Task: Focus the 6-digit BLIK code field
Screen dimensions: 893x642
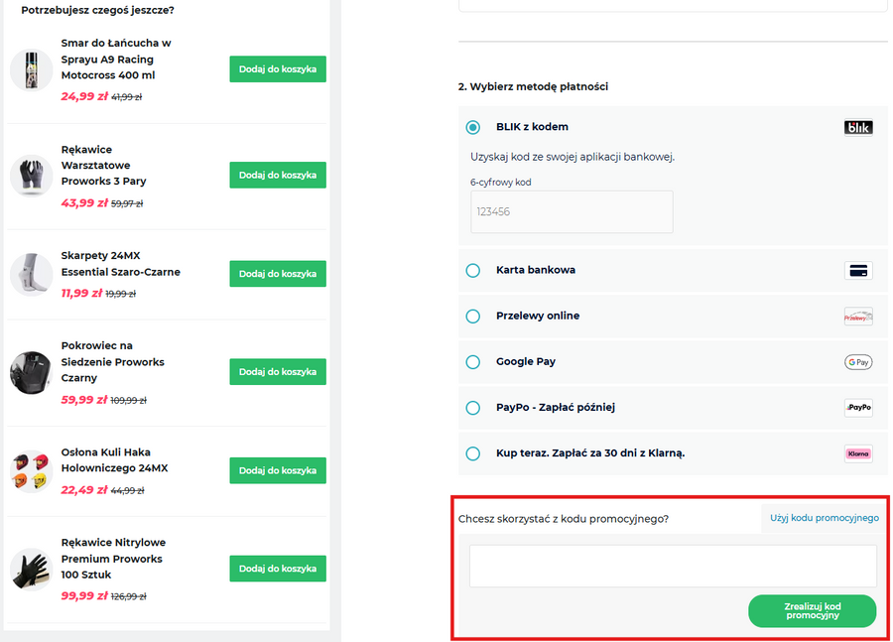Action: pos(572,211)
